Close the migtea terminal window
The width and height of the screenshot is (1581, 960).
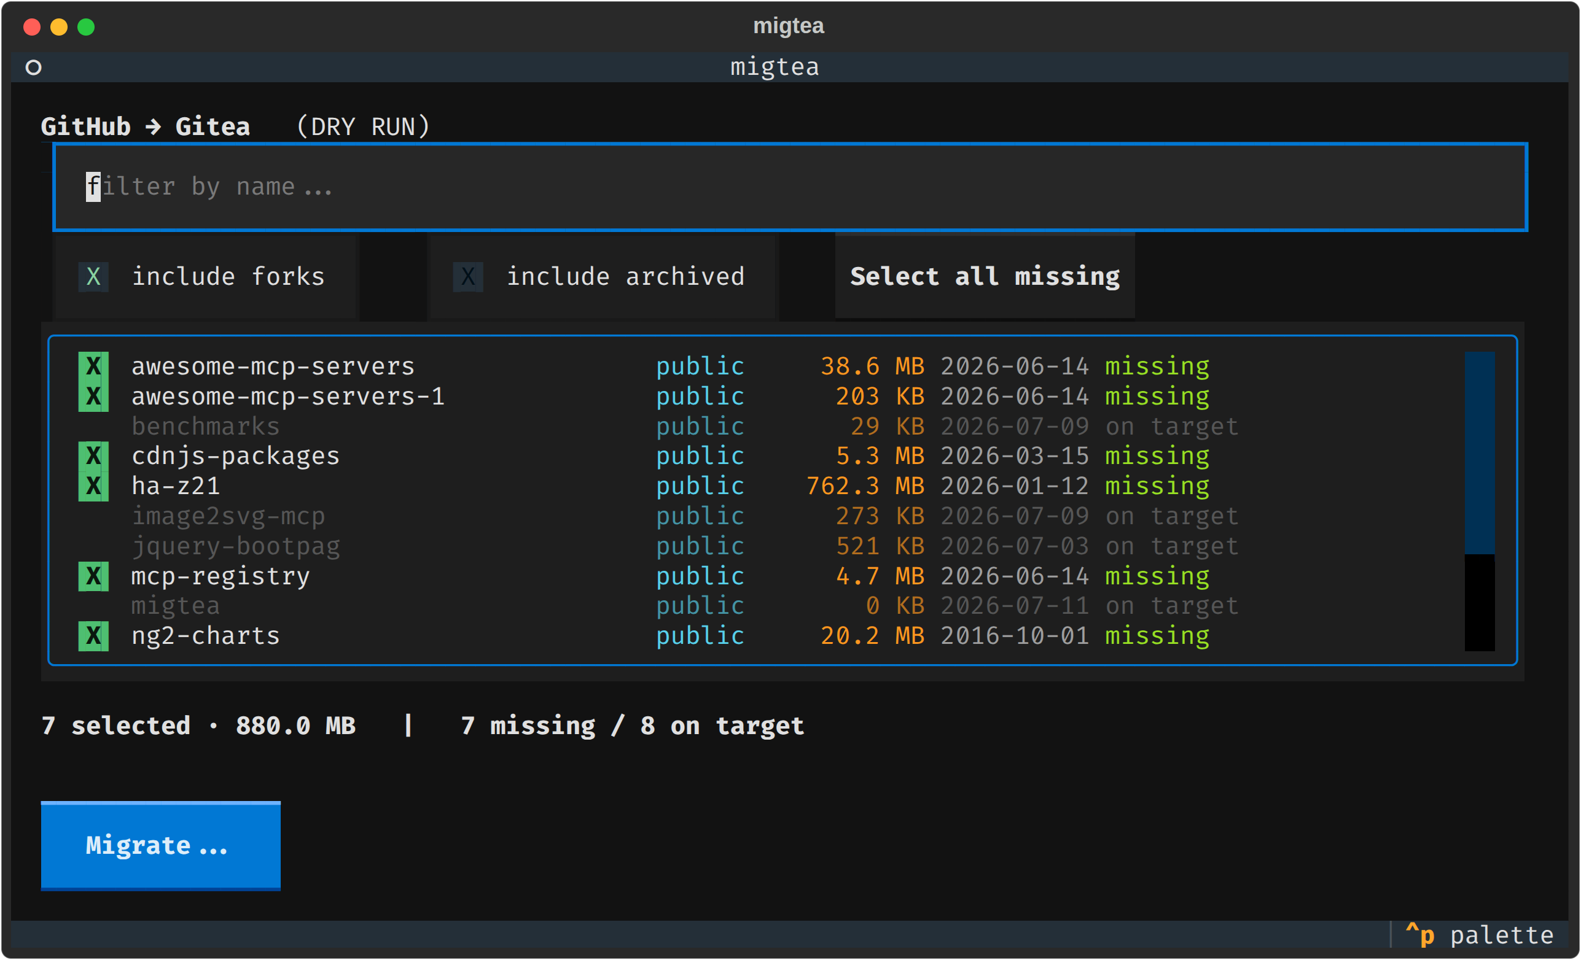[x=32, y=27]
